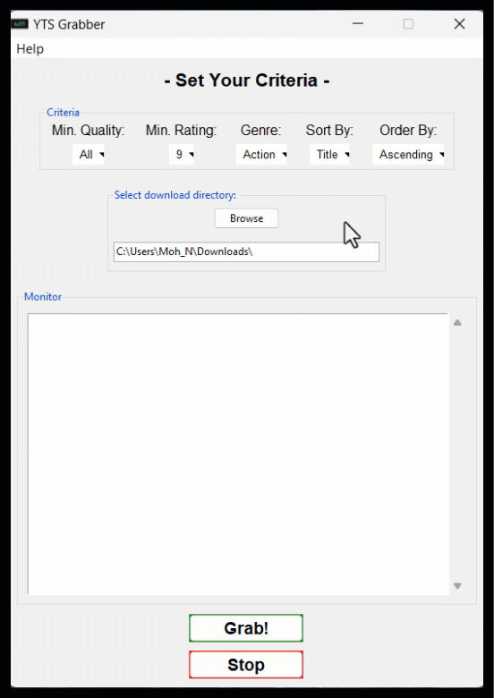Click the Browse button
494x698 pixels.
247,218
